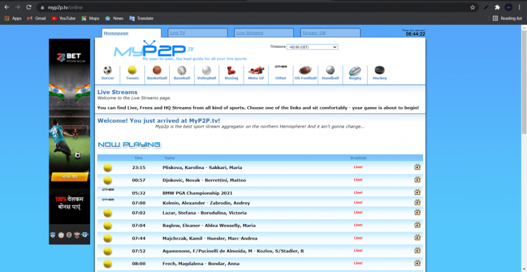Open TV stream icon for Frech - Bondar
The width and height of the screenshot is (527, 272).
pos(417,263)
